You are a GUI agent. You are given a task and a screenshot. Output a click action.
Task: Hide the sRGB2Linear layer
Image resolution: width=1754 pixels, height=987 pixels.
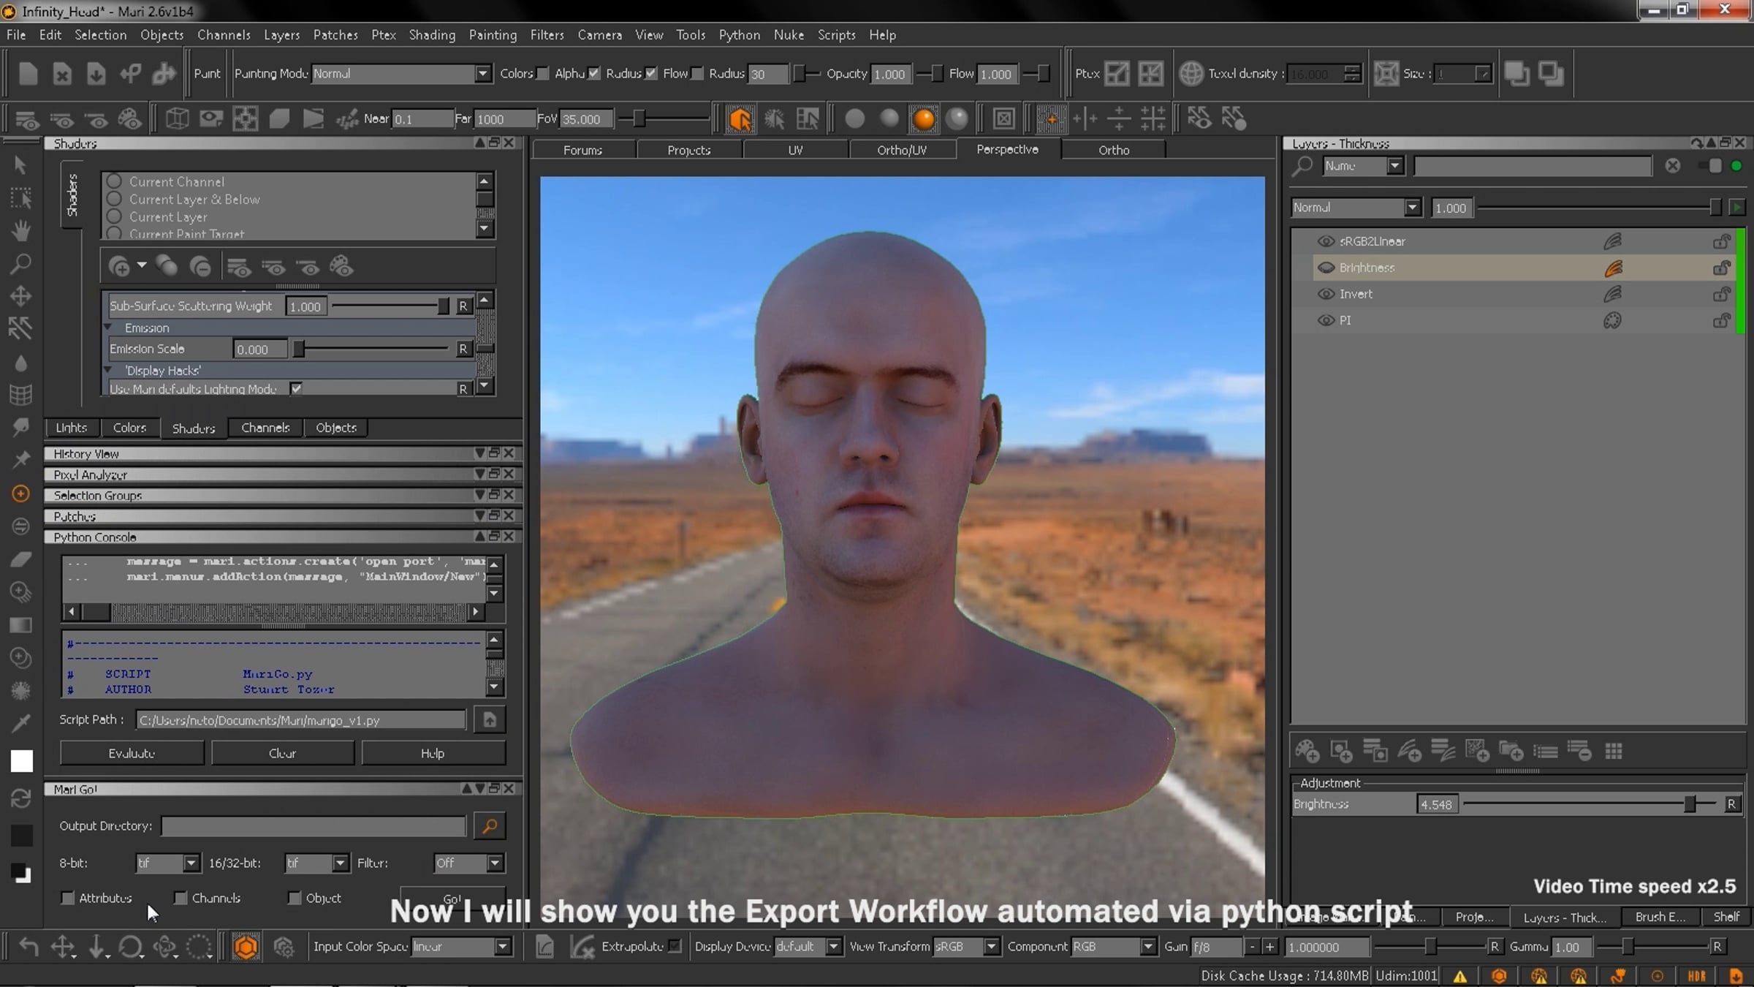(1326, 241)
